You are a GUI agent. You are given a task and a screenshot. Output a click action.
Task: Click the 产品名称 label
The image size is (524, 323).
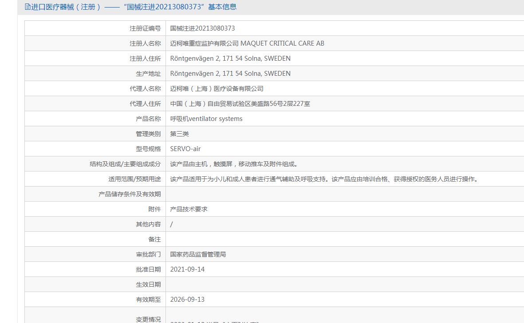click(x=148, y=119)
